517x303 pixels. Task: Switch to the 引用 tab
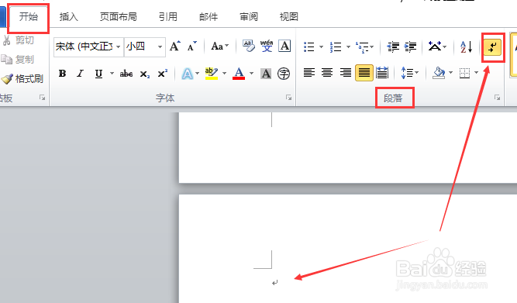[x=168, y=17]
